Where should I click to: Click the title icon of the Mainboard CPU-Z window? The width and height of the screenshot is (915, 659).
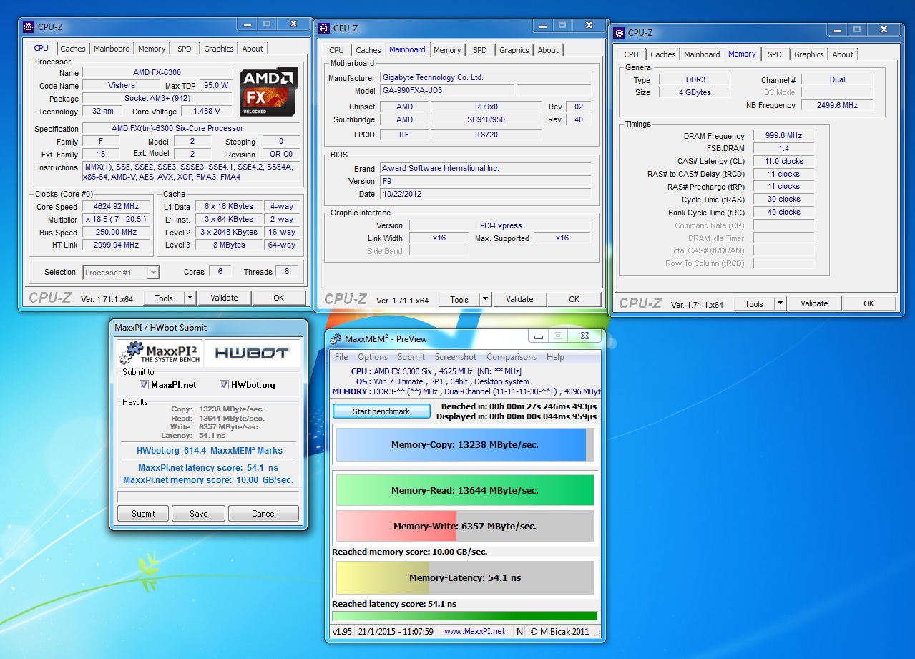324,29
